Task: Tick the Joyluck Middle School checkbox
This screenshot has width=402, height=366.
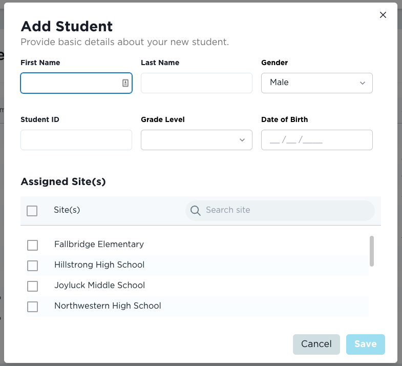Action: (x=32, y=286)
